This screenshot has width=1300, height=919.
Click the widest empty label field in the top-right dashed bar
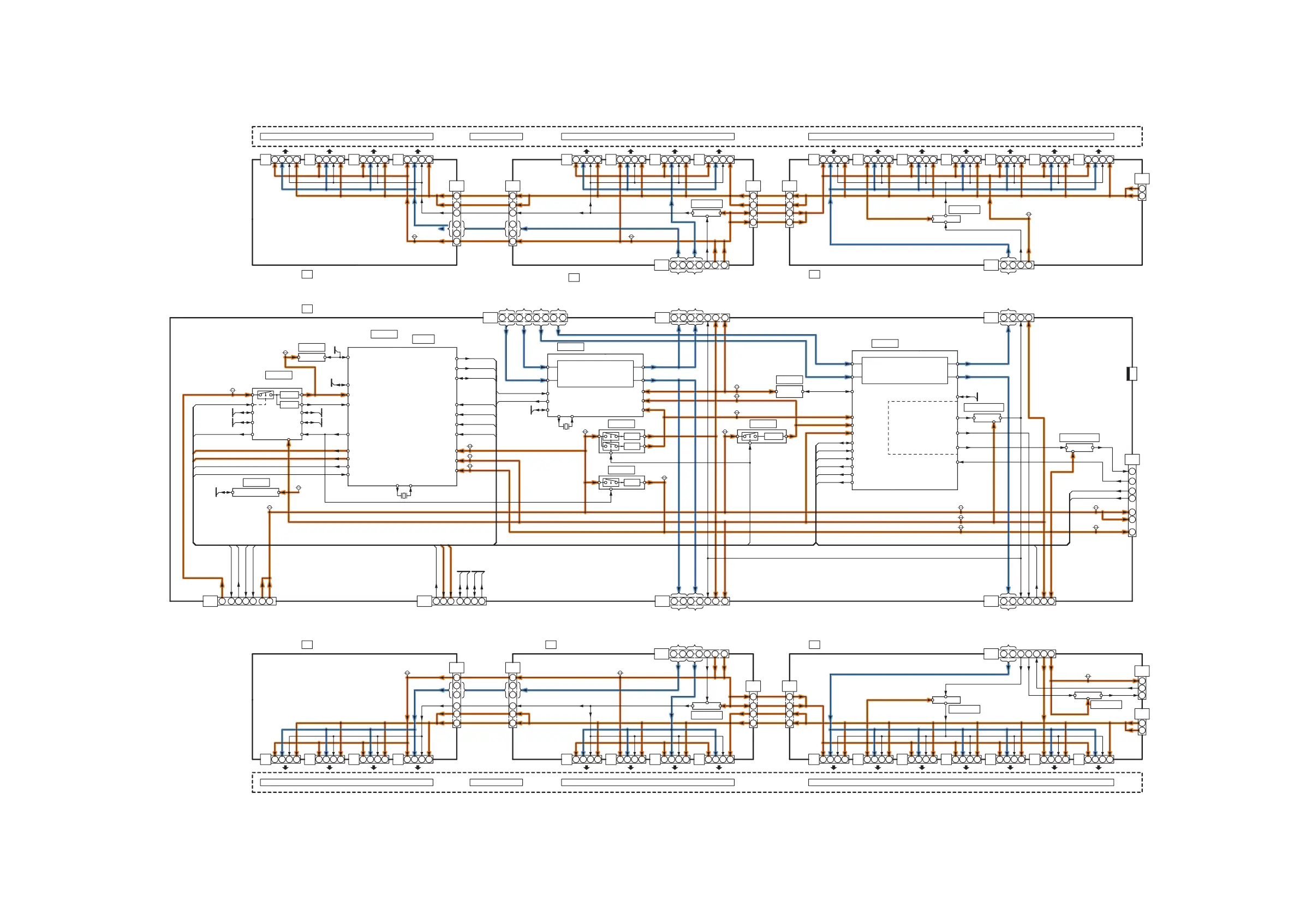point(961,136)
